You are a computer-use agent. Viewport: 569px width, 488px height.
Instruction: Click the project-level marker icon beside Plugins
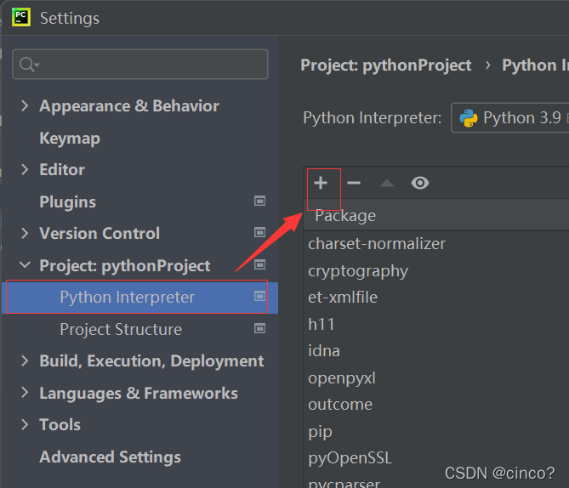(x=259, y=201)
